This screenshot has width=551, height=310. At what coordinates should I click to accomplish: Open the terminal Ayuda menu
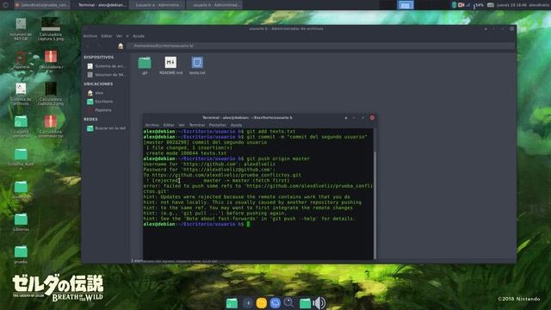tap(236, 125)
